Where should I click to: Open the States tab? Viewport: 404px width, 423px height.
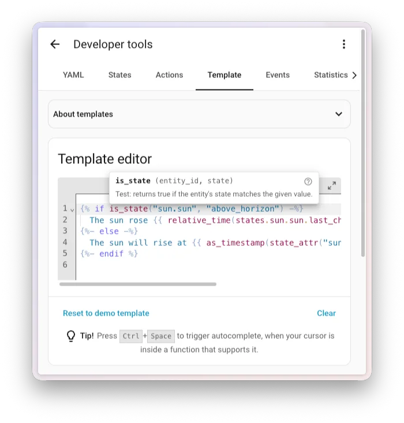coord(119,75)
